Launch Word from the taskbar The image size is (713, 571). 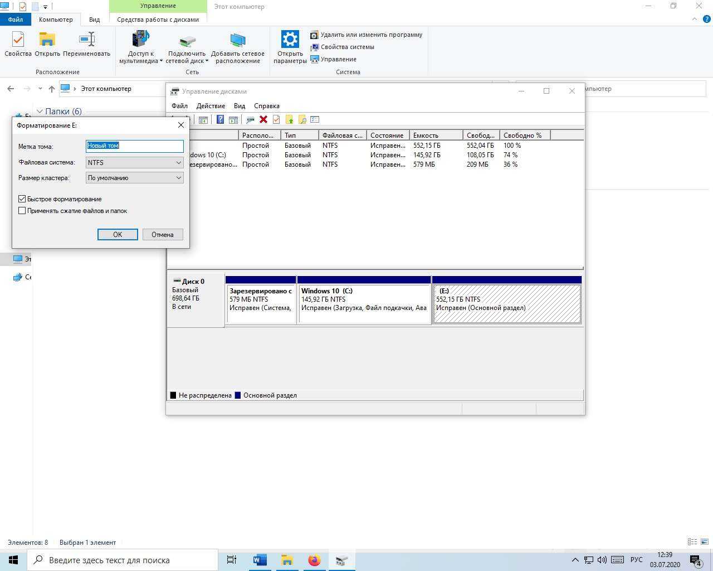tap(260, 560)
